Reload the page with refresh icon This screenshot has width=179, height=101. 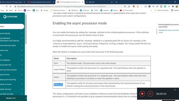pos(6,6)
